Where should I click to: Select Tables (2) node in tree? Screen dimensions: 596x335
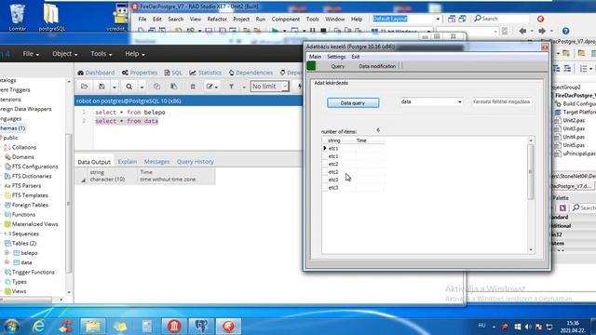point(24,243)
